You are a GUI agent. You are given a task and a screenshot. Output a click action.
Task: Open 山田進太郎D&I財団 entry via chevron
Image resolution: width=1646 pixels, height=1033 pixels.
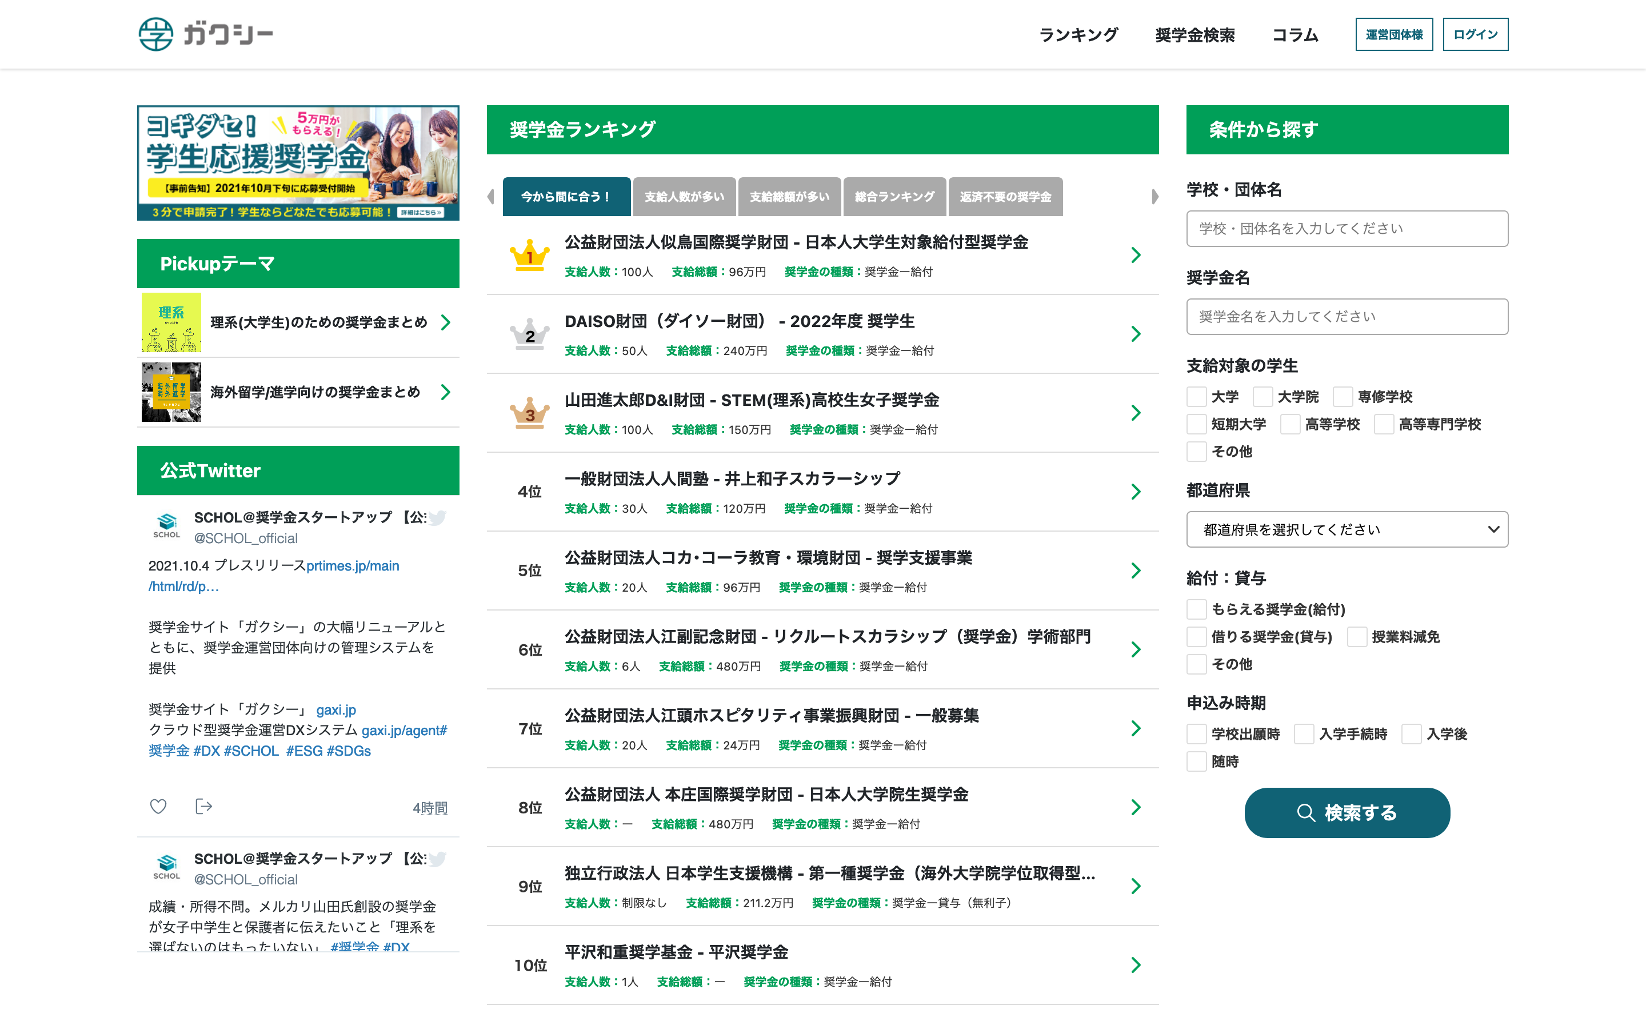pos(1136,413)
